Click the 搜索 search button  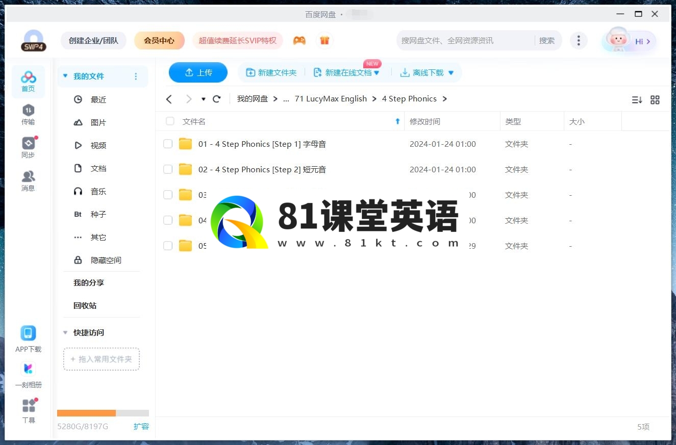547,40
